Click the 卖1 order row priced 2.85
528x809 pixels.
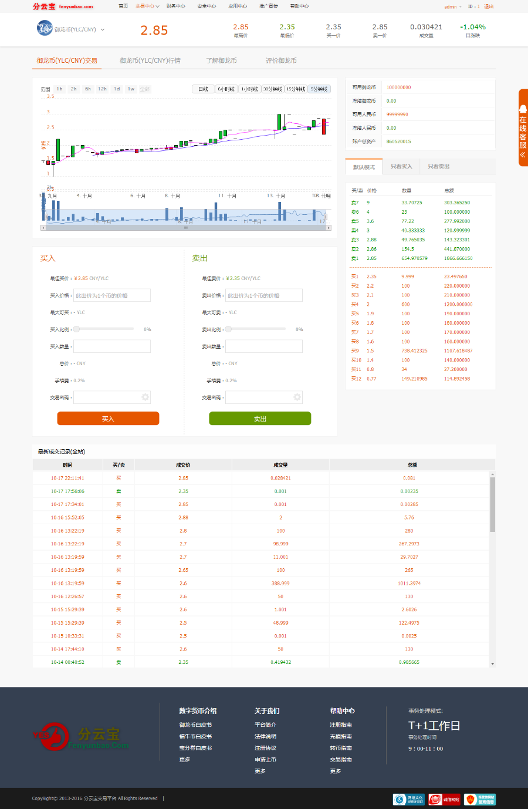(x=420, y=258)
